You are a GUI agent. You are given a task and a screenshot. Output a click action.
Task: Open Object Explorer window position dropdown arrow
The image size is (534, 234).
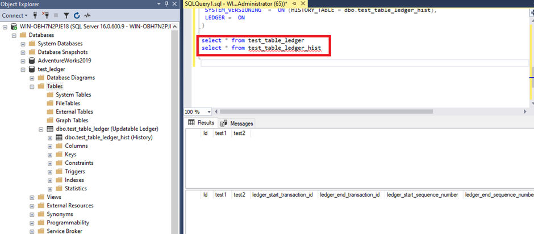click(x=159, y=4)
